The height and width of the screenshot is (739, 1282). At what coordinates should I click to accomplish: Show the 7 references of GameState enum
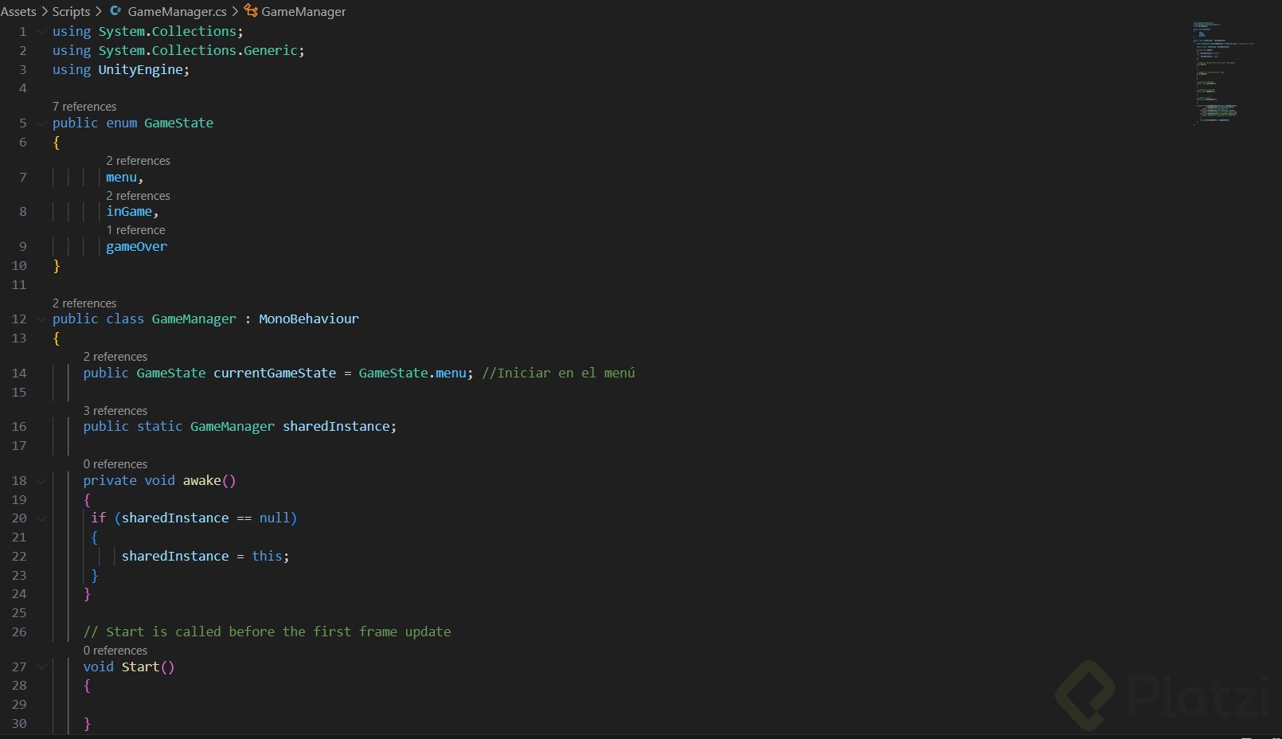[84, 106]
